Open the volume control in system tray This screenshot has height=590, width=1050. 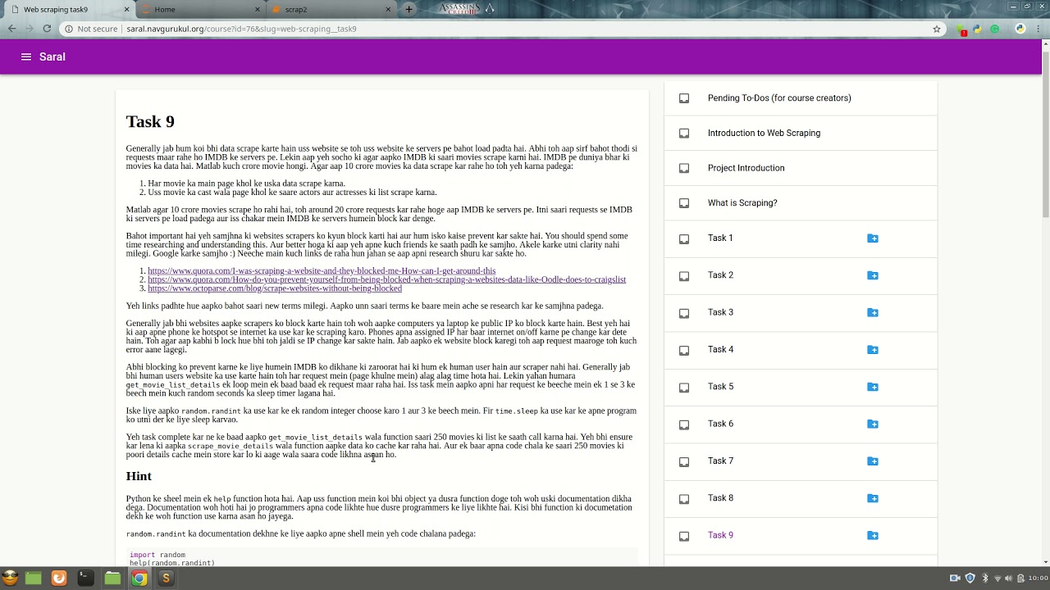click(x=1009, y=579)
